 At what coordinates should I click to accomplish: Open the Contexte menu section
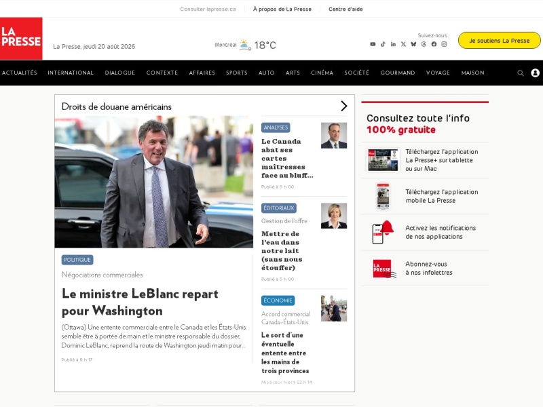pos(162,73)
